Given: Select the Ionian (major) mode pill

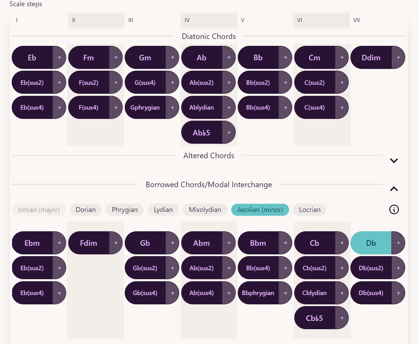Looking at the screenshot, I should point(39,210).
